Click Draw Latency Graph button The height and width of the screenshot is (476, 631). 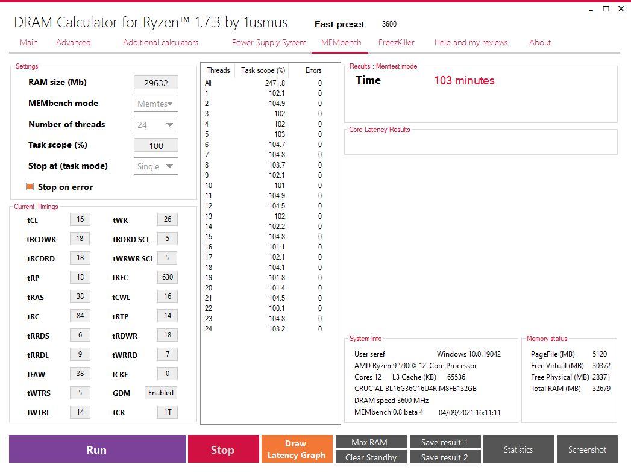(x=297, y=449)
